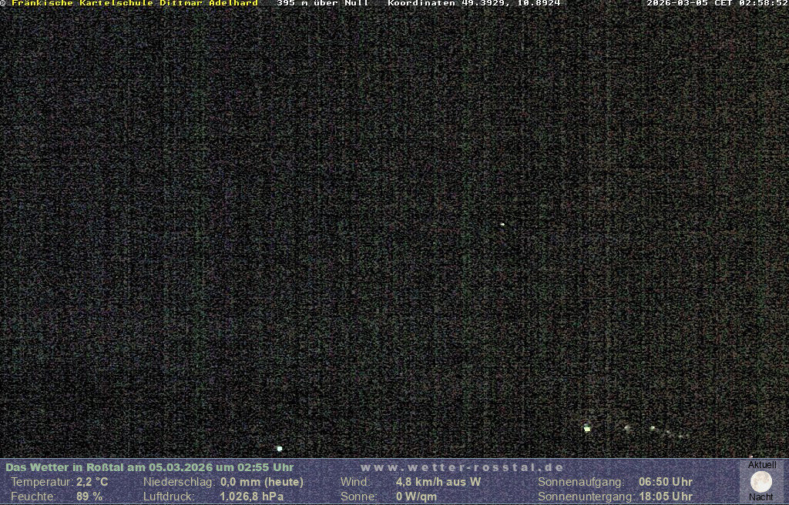
Task: Click the brightest light in bottom-right light cluster
Action: point(587,428)
